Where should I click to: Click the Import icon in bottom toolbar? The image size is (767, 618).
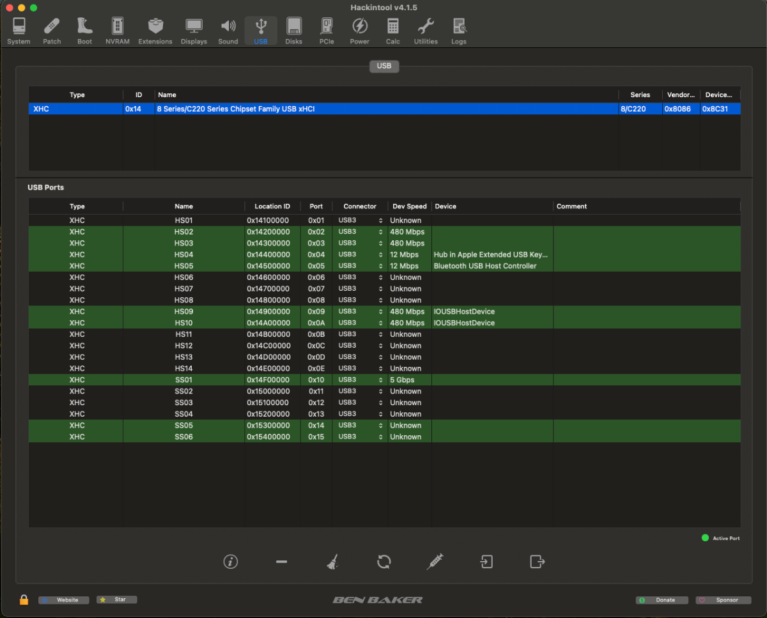(x=486, y=562)
